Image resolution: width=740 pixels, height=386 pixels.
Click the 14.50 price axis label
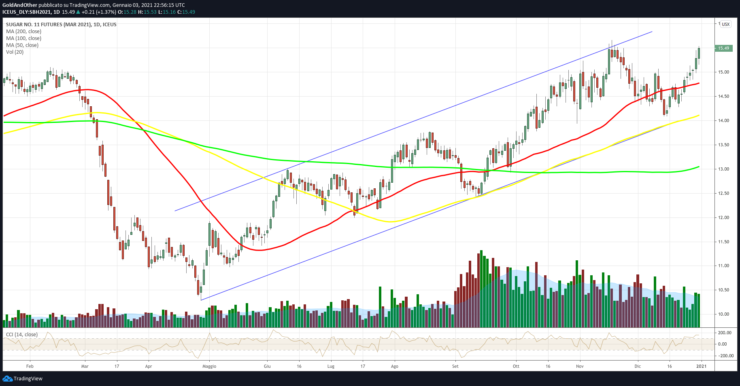tap(723, 96)
